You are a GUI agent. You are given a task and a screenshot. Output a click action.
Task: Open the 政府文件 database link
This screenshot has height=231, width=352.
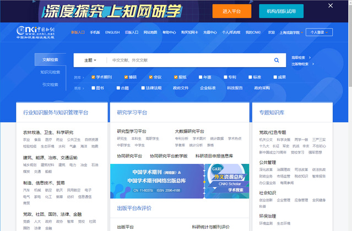181,88
